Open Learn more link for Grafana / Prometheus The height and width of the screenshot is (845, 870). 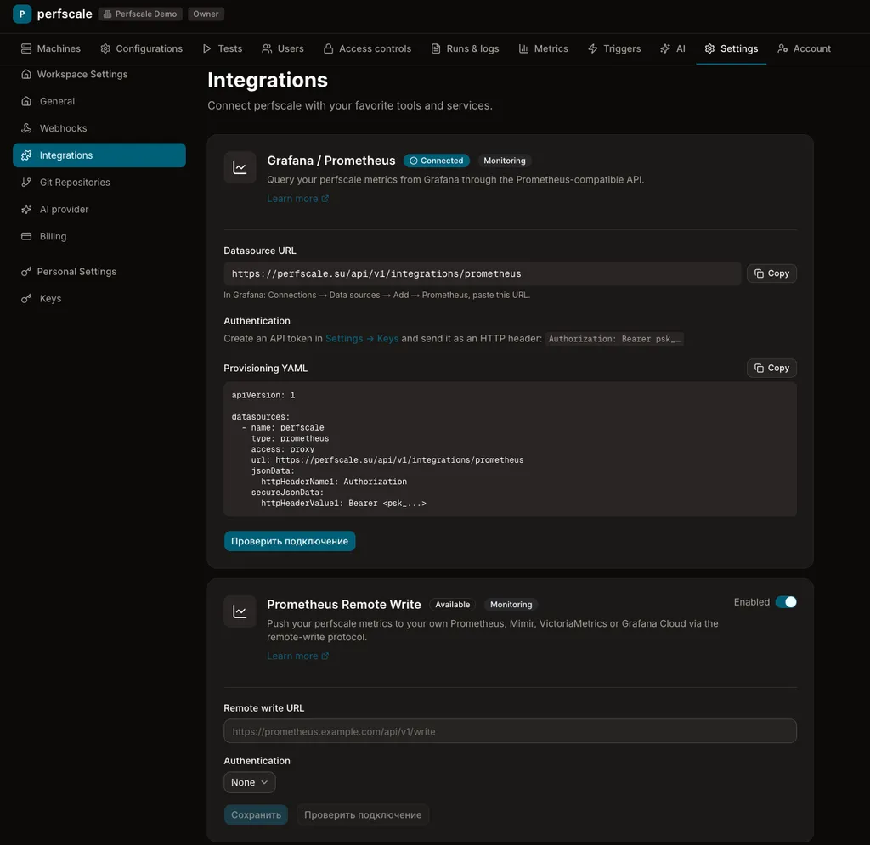[x=297, y=199]
